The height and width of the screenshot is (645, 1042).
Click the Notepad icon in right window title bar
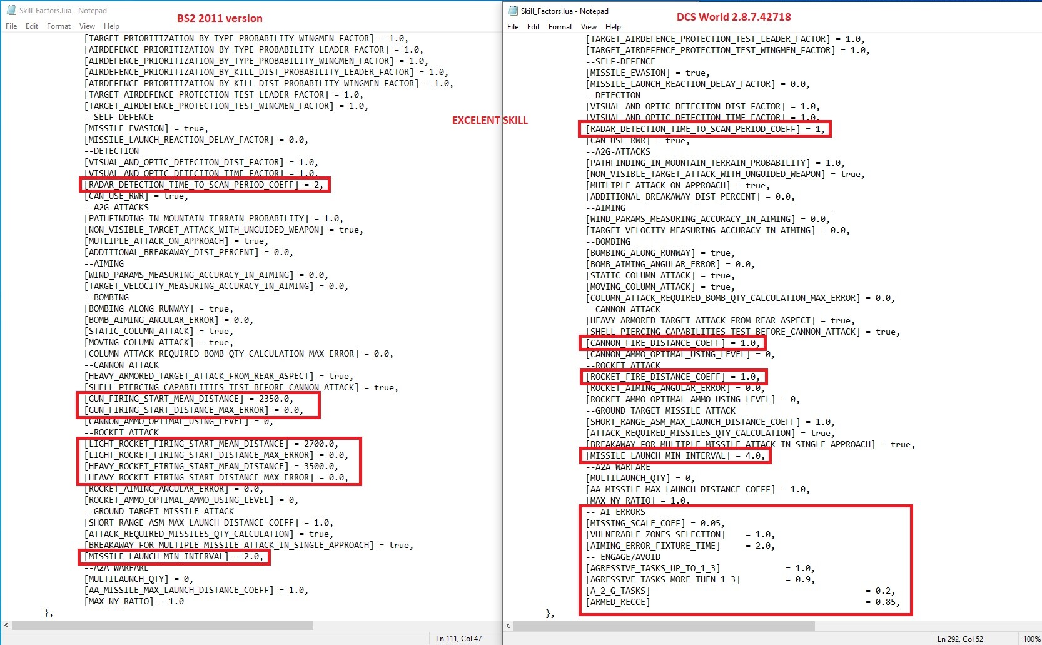(513, 11)
